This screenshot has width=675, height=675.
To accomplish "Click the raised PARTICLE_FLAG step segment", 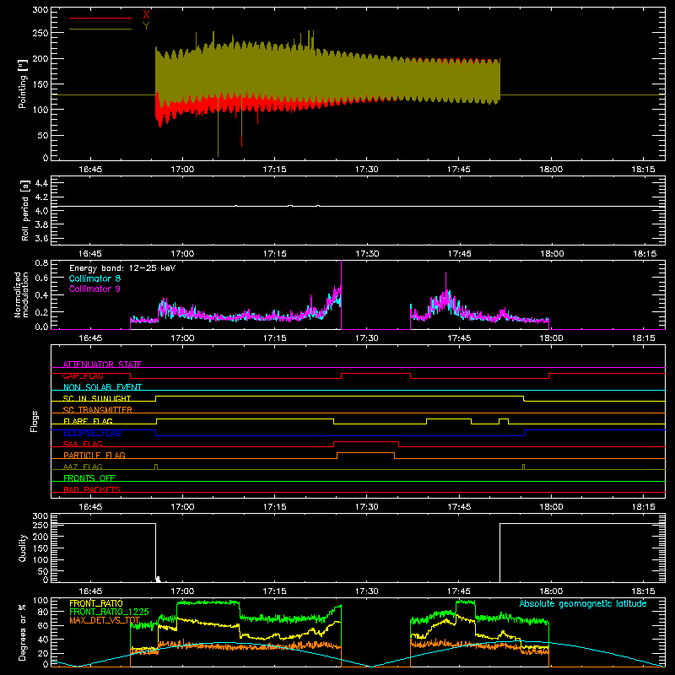I will 366,453.
